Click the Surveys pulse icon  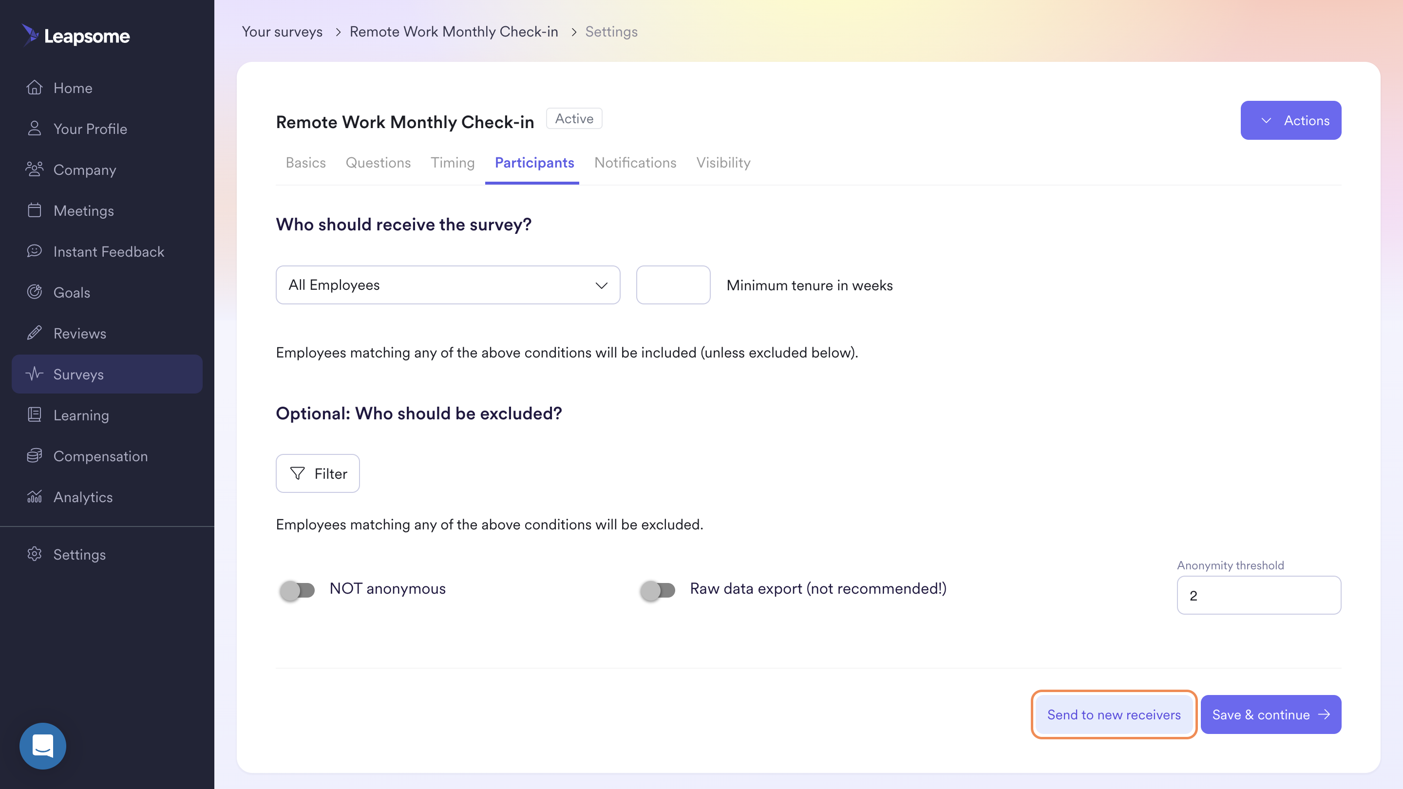(x=34, y=374)
